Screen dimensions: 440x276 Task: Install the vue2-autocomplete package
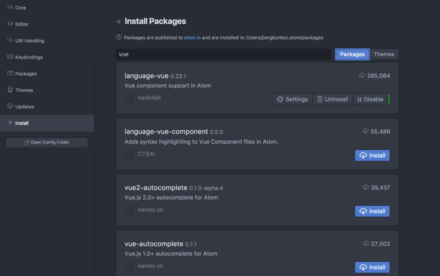[372, 211]
